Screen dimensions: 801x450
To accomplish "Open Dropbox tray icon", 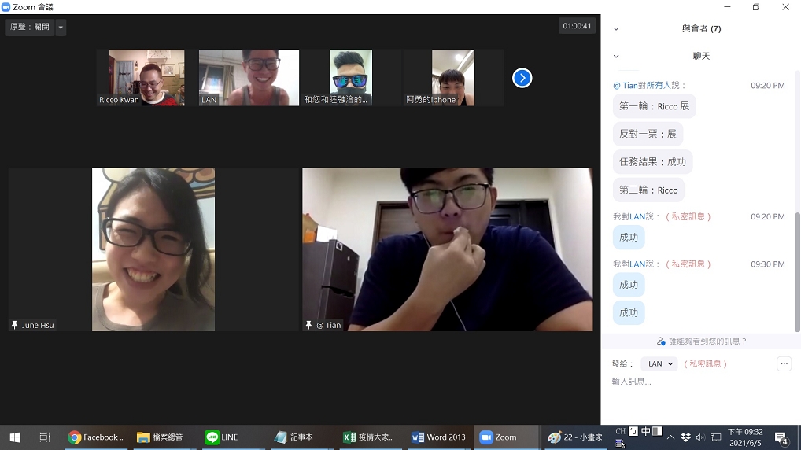I will [x=685, y=437].
